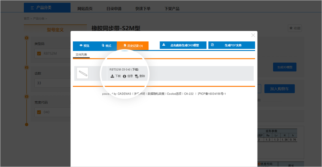322x167 pixels.
Task: Close the CAD dialog with the X
Action: (x=253, y=35)
